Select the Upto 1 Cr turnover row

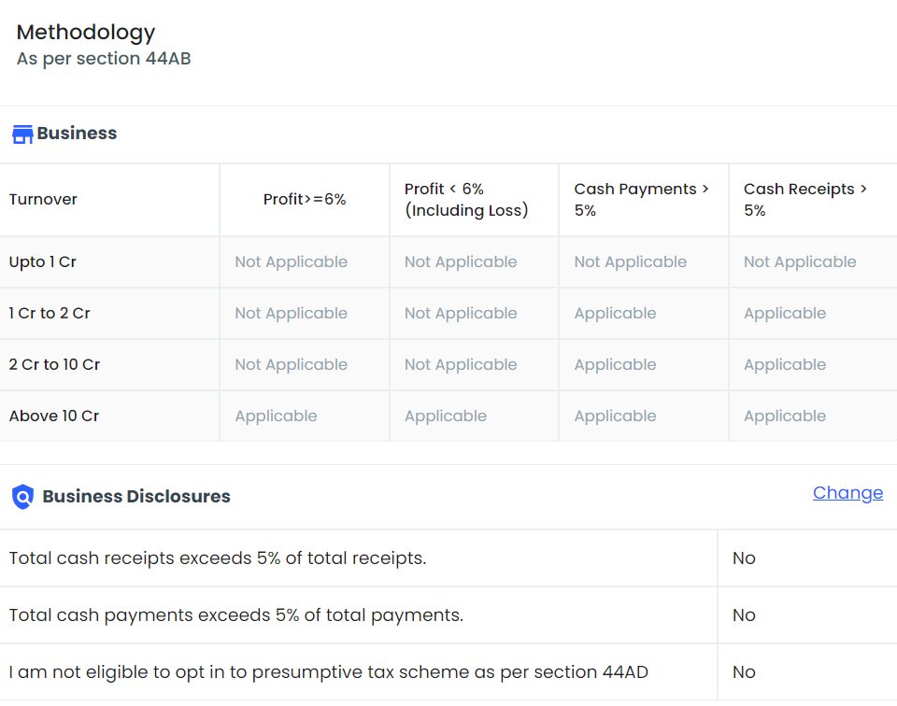[43, 262]
